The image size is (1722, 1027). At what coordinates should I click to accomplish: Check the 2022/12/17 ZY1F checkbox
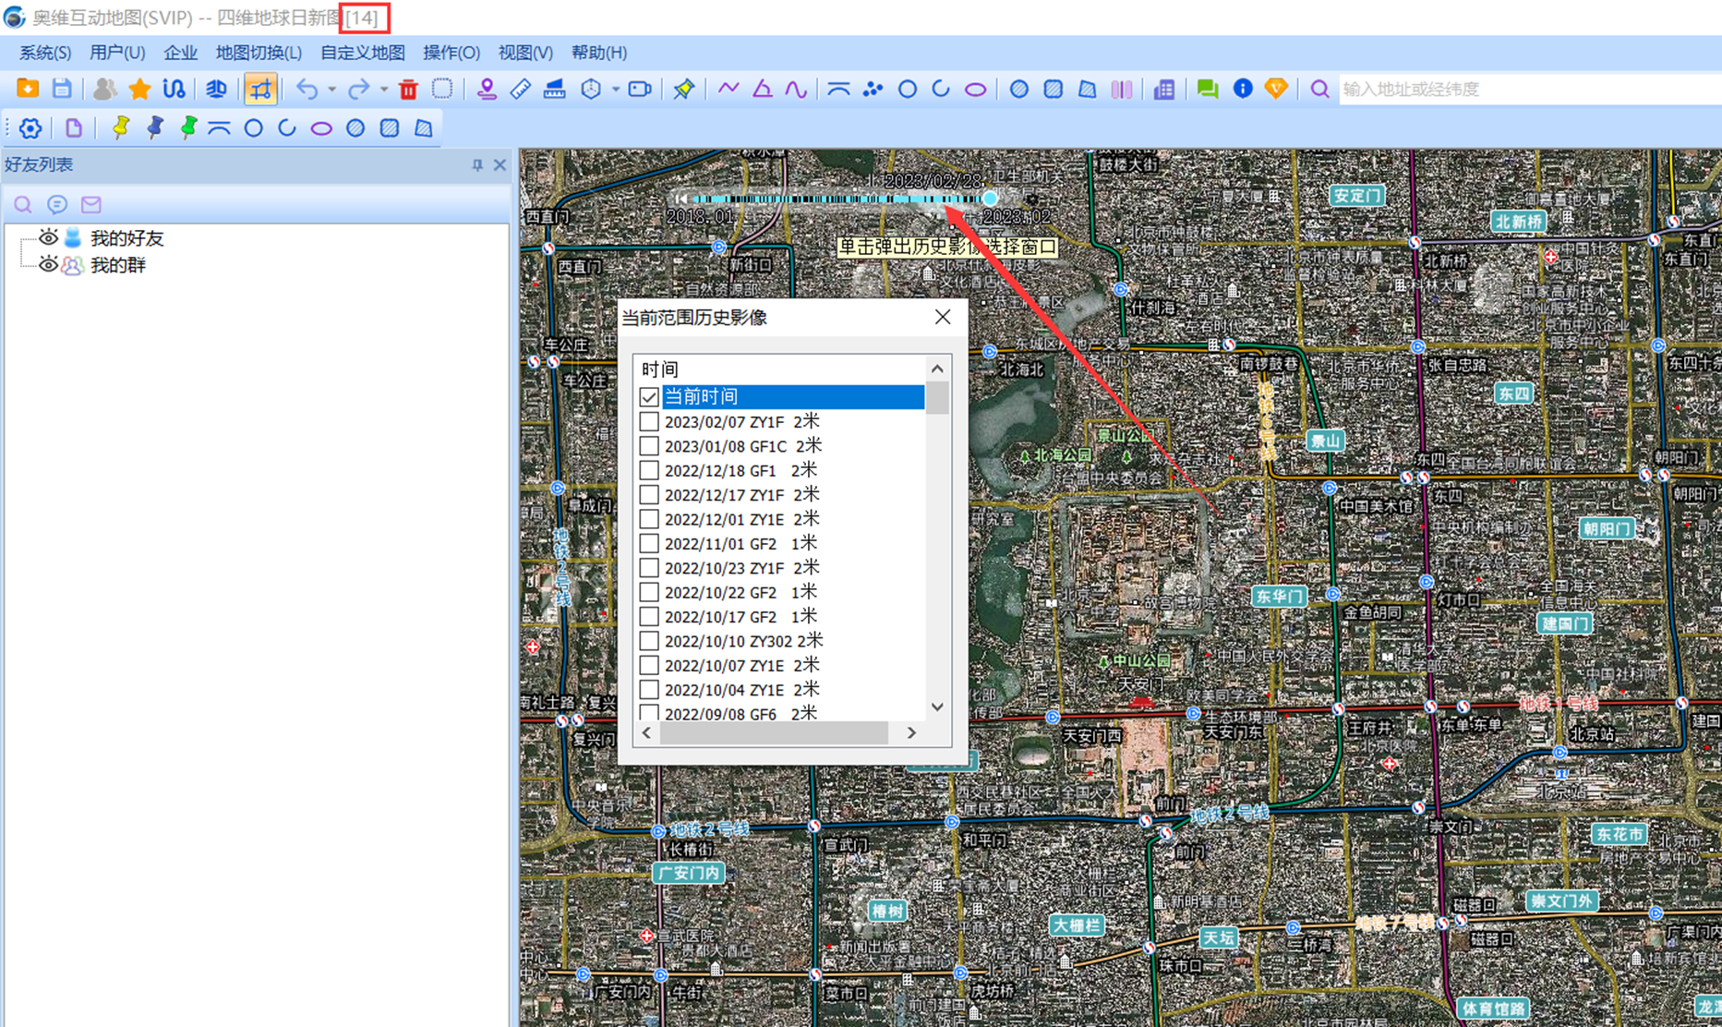pyautogui.click(x=649, y=495)
